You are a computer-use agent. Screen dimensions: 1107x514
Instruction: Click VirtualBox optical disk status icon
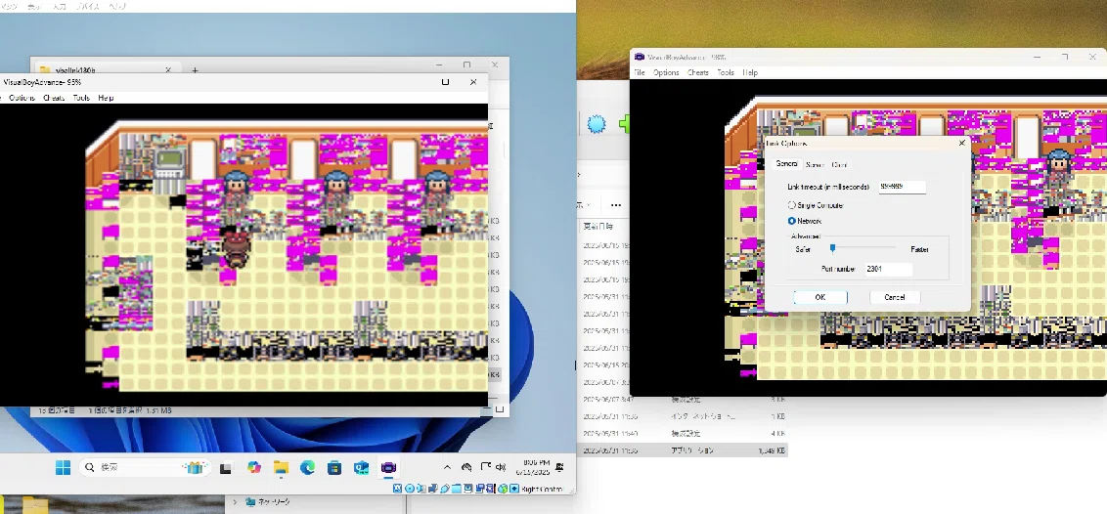pos(410,488)
